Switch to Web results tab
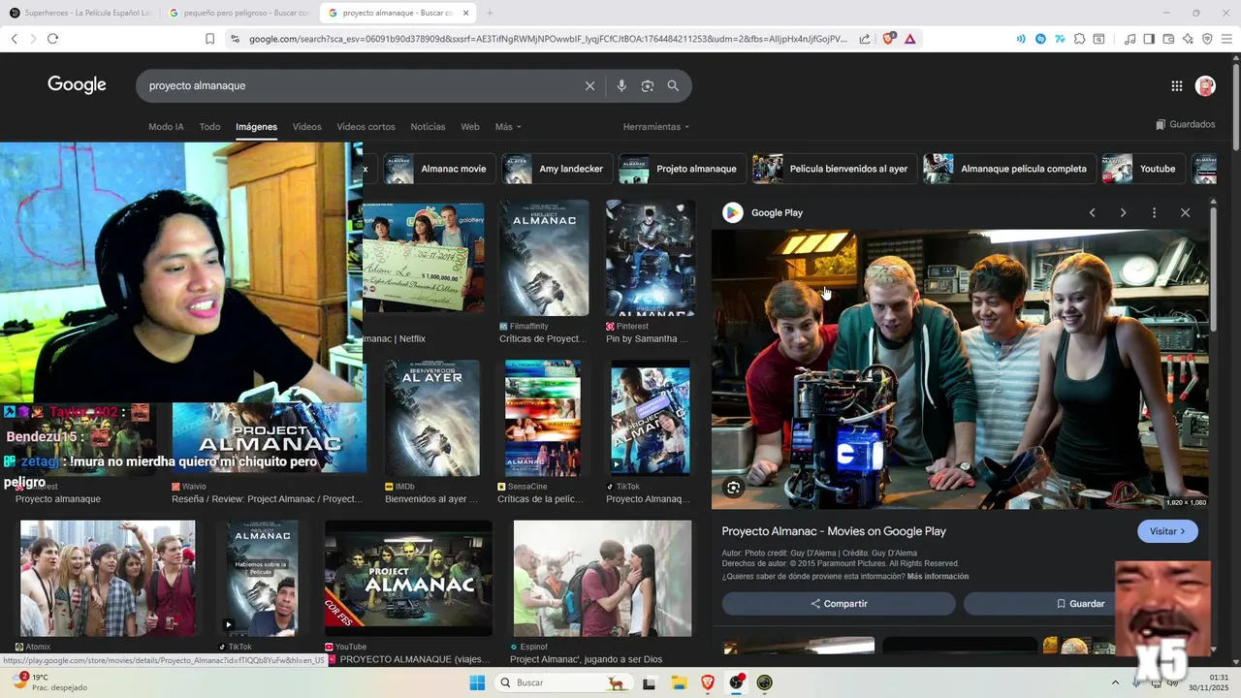The image size is (1241, 698). (470, 127)
